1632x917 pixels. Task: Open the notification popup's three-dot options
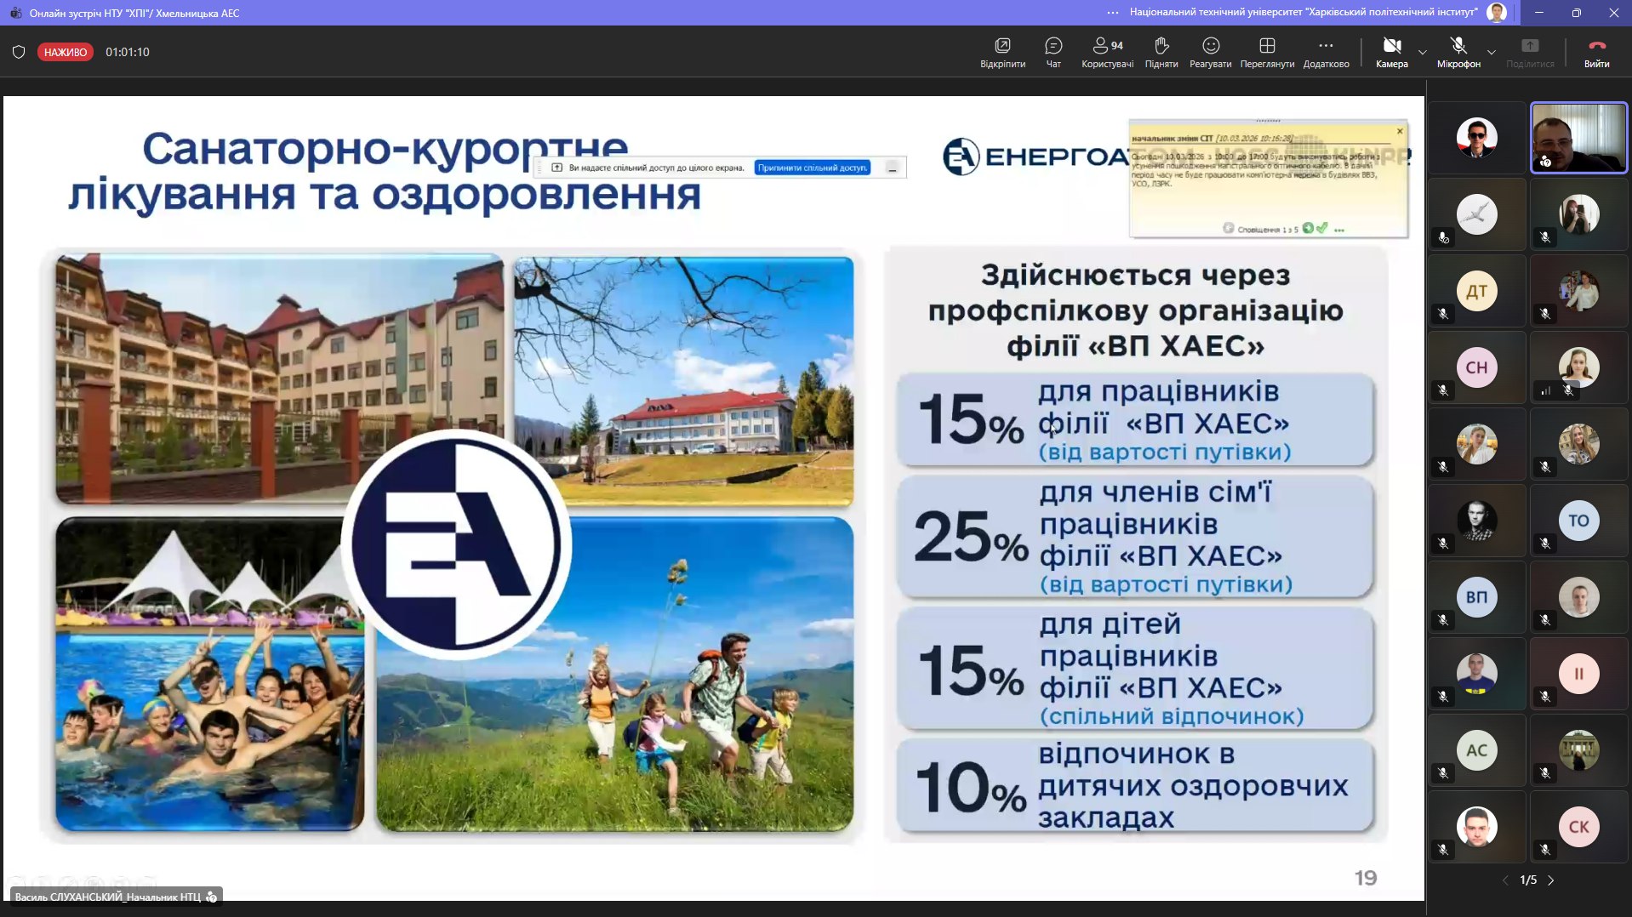point(1339,230)
